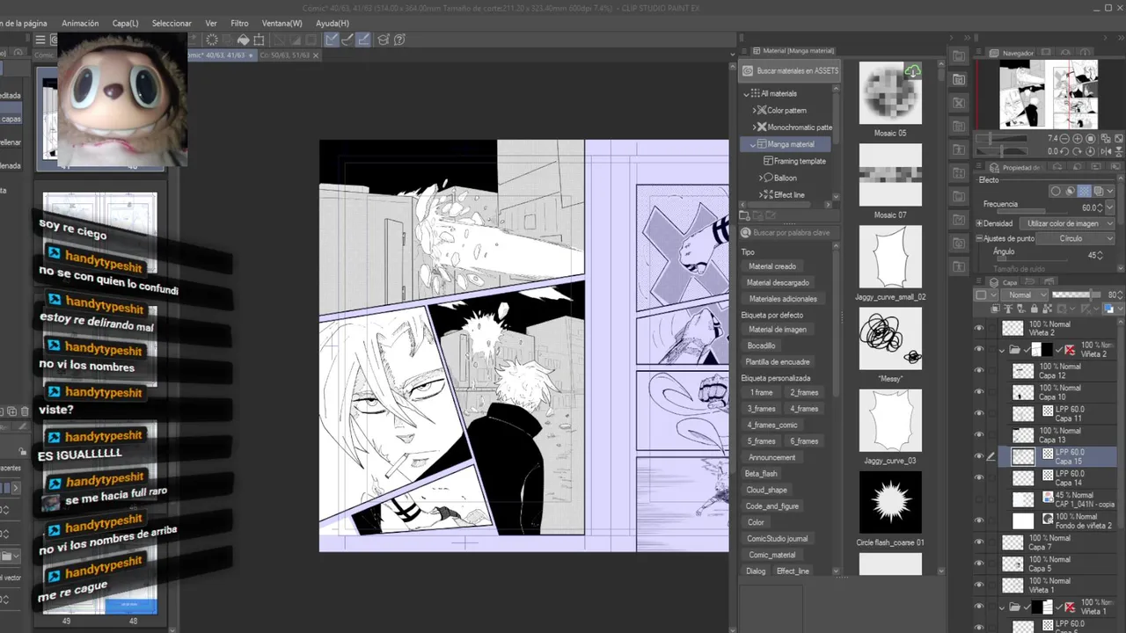Screen dimensions: 1126x633
Task: Hide the Capa 12 layer
Action: click(x=979, y=371)
